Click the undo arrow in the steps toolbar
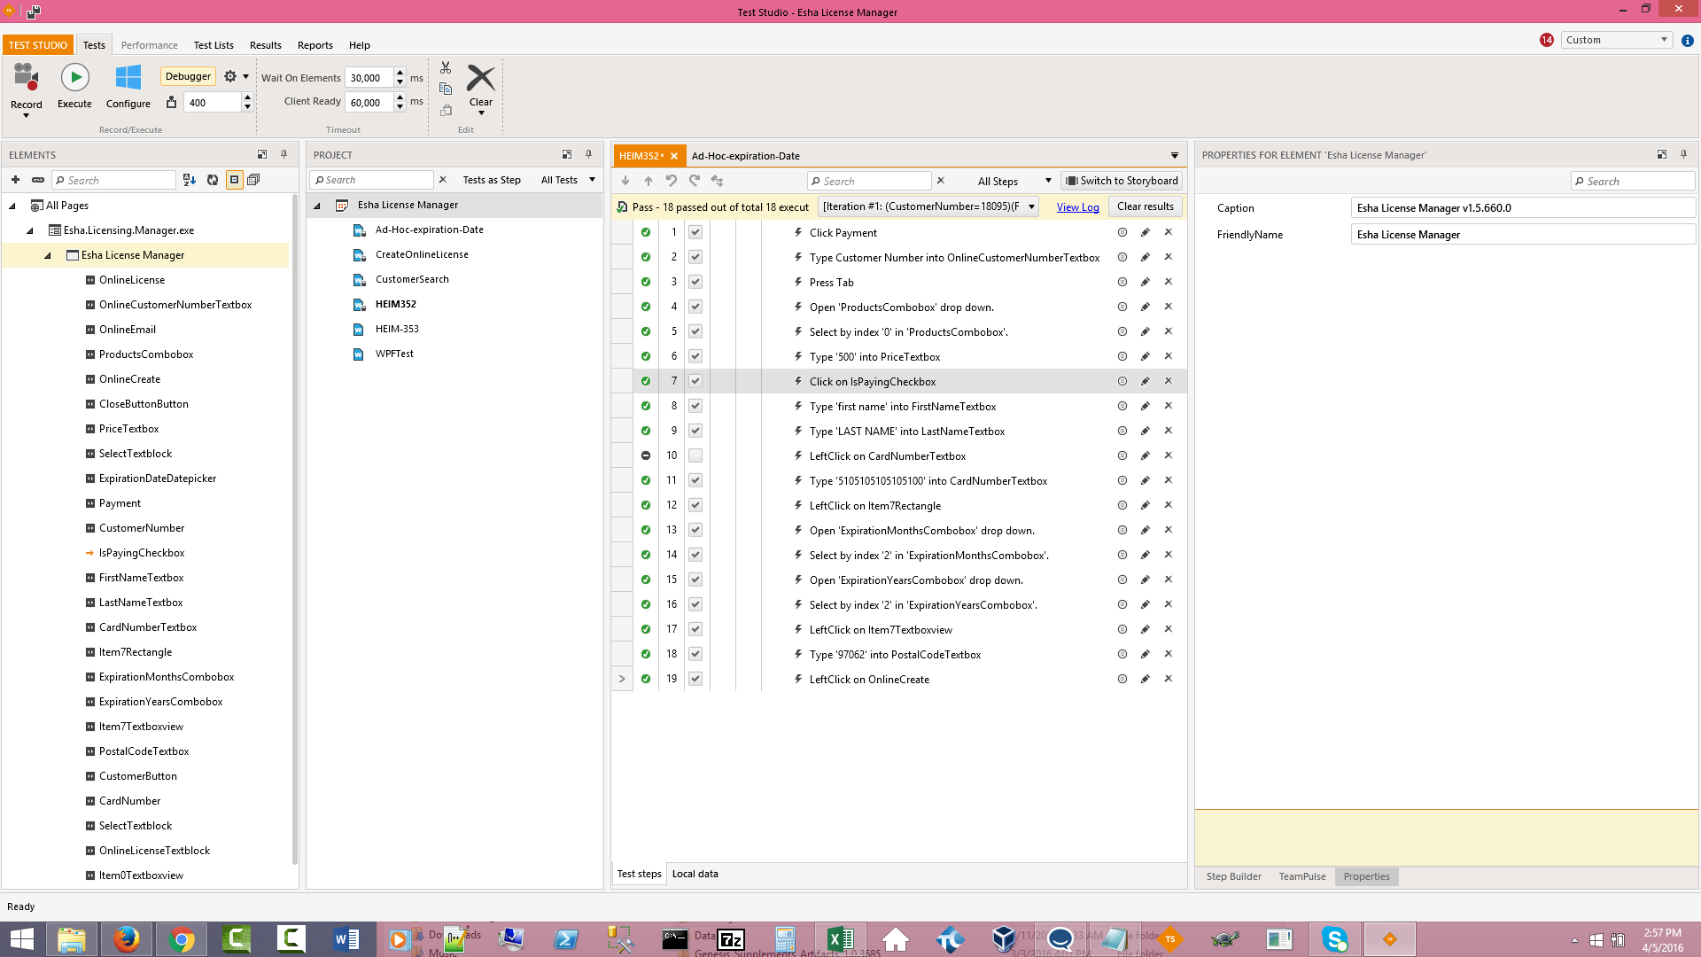Image resolution: width=1701 pixels, height=957 pixels. coord(672,181)
